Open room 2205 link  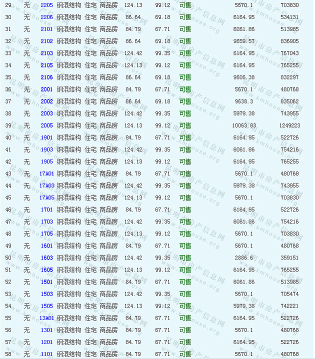click(46, 5)
